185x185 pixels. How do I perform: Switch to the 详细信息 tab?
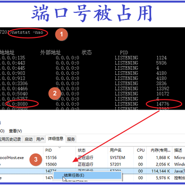point(55,138)
